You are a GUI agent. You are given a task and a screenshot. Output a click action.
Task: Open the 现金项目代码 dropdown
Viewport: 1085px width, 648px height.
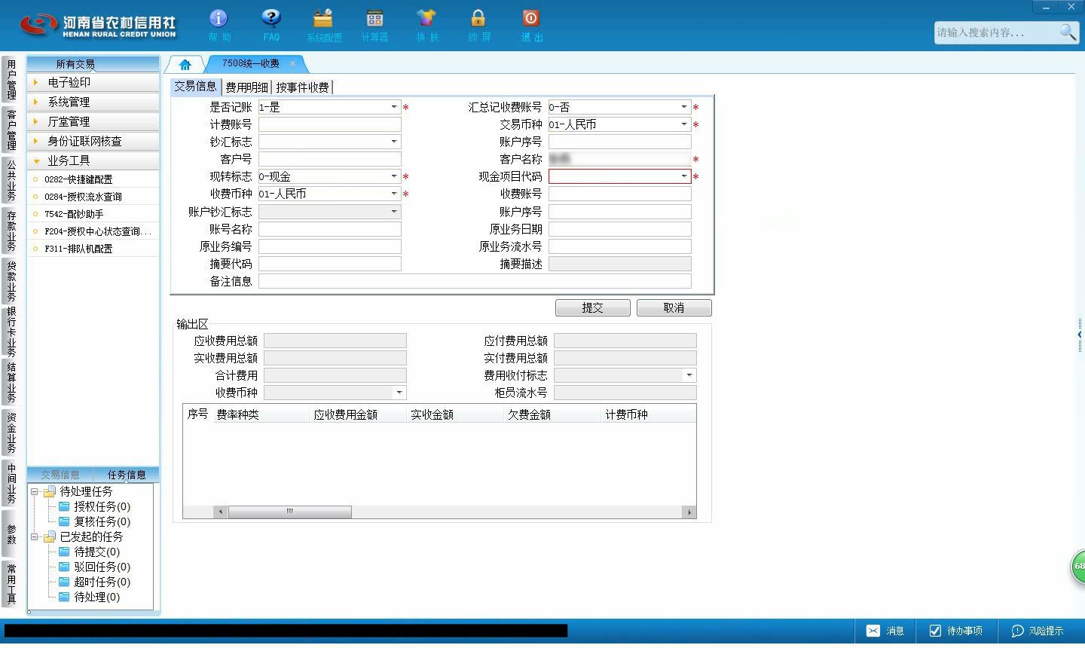[684, 176]
